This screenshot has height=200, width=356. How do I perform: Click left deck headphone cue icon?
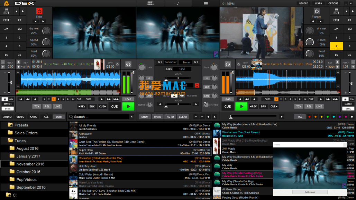tap(128, 65)
